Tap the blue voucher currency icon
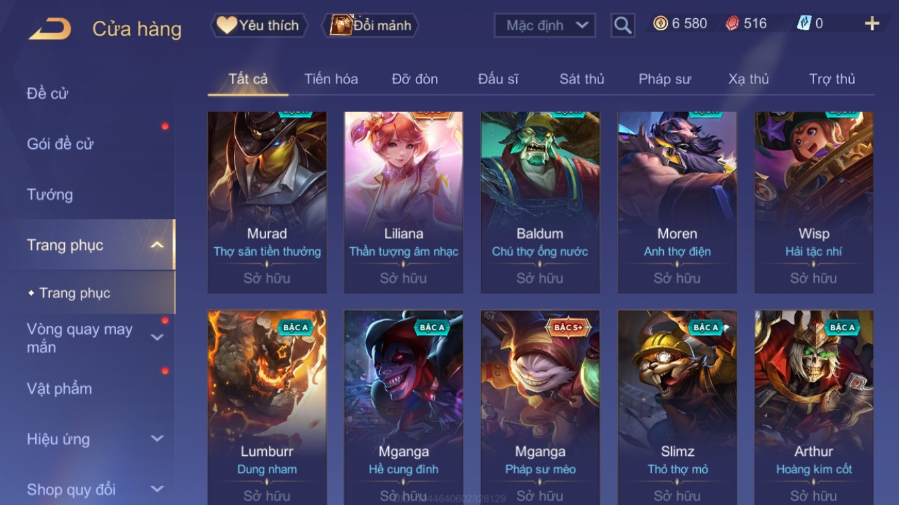Image resolution: width=899 pixels, height=505 pixels. (804, 24)
